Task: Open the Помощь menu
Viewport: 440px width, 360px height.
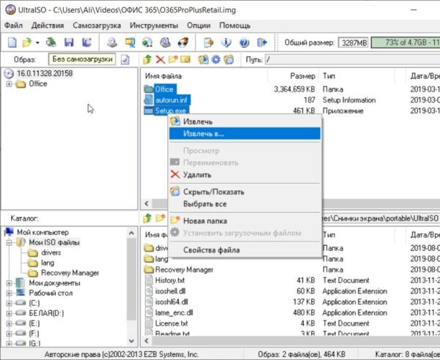Action: click(x=235, y=26)
